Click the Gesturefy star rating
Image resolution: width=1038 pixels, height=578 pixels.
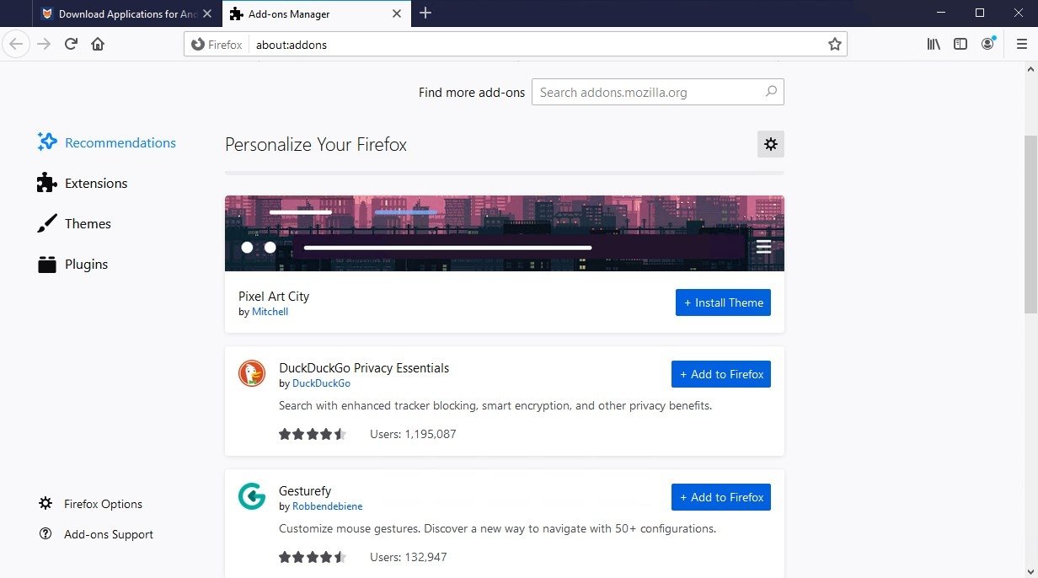(313, 557)
